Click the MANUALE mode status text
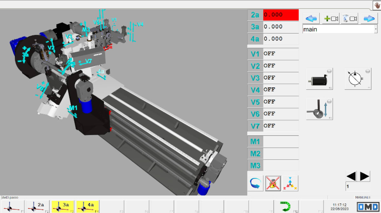Image resolution: width=381 pixels, height=213 pixels. (363, 197)
